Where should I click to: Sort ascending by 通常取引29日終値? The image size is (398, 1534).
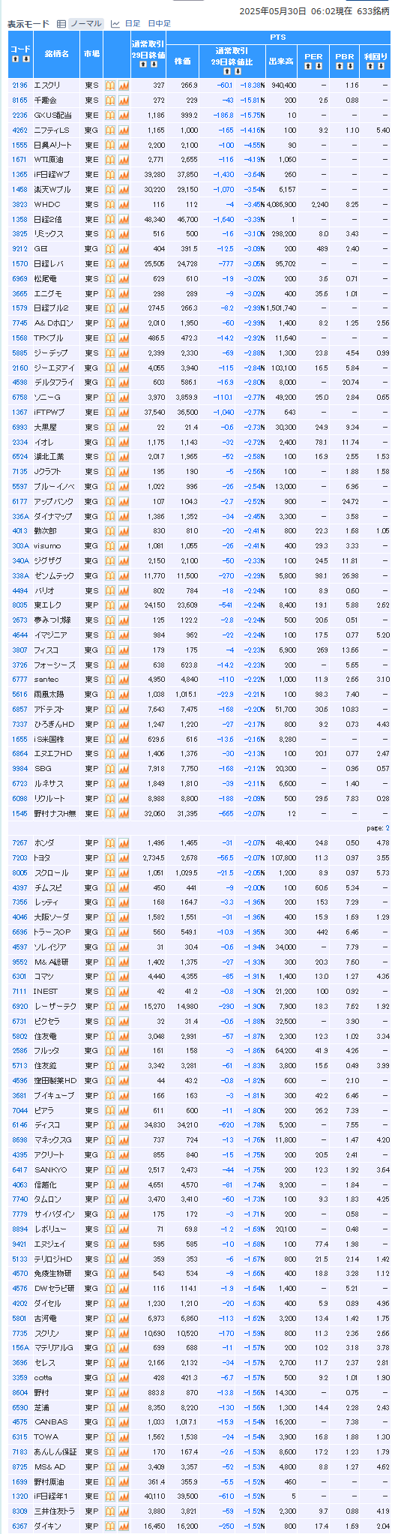click(142, 64)
